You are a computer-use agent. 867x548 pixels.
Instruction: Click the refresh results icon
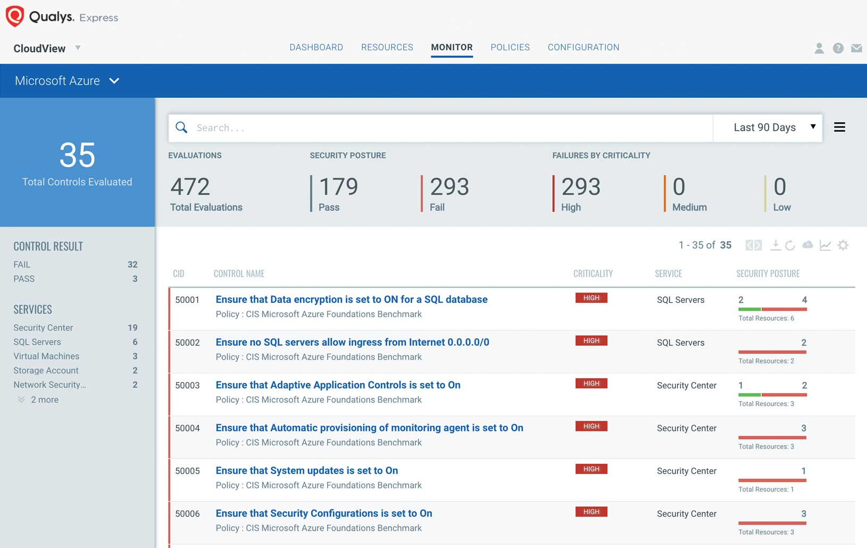(790, 245)
